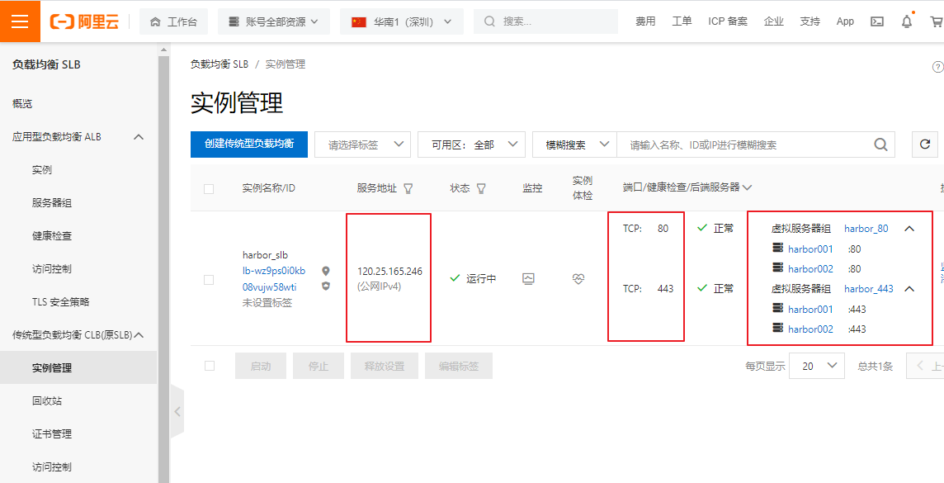
Task: Click the 编辑标签 button
Action: tap(459, 366)
